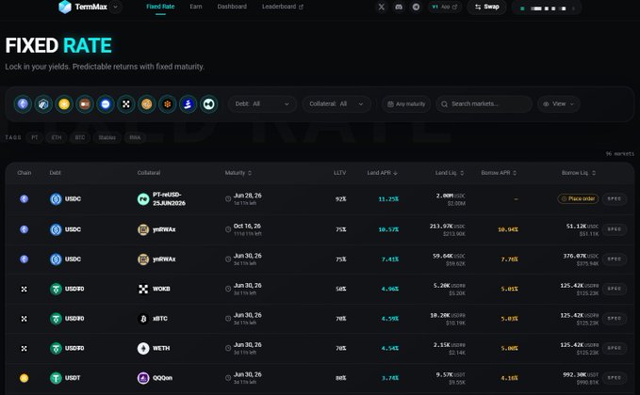Open the Debt: All dropdown
The width and height of the screenshot is (640, 395).
(262, 104)
